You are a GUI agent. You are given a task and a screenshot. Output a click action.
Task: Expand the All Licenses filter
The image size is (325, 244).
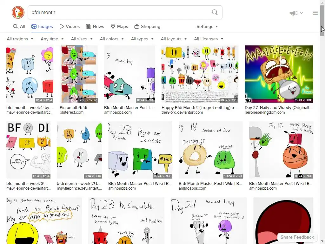pyautogui.click(x=209, y=39)
